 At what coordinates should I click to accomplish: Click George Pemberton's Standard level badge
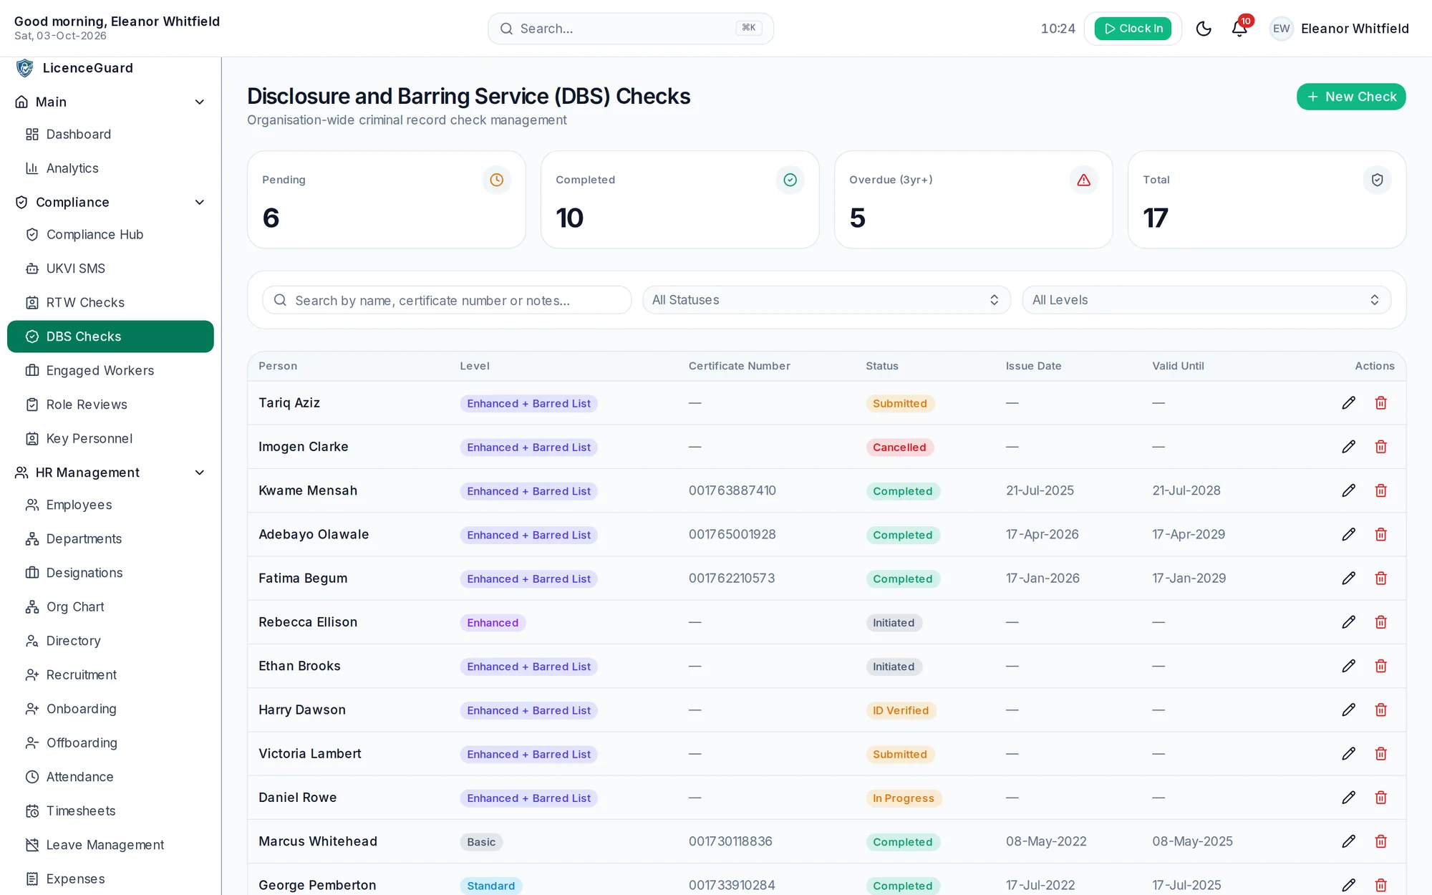coord(490,886)
